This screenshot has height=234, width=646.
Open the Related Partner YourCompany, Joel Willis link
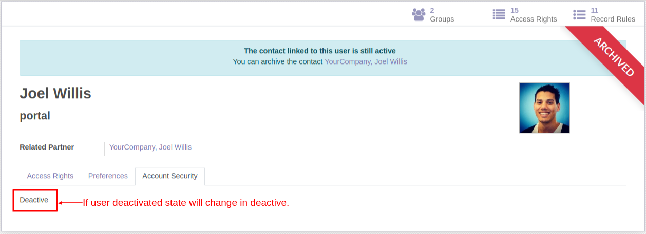(x=150, y=147)
